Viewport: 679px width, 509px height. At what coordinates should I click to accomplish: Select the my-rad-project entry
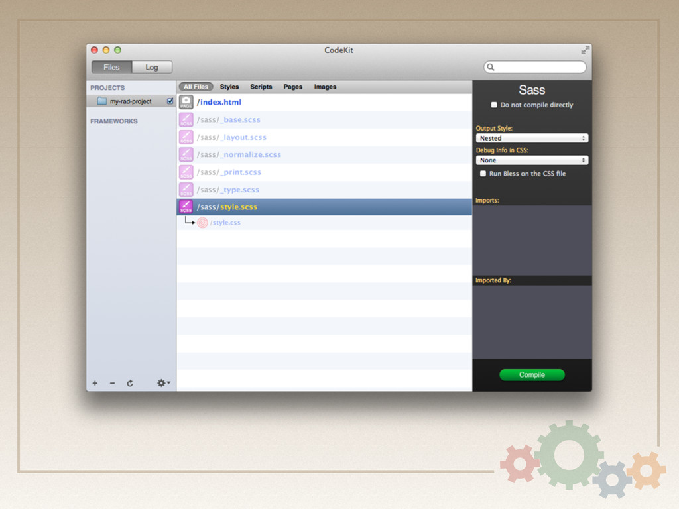click(131, 101)
